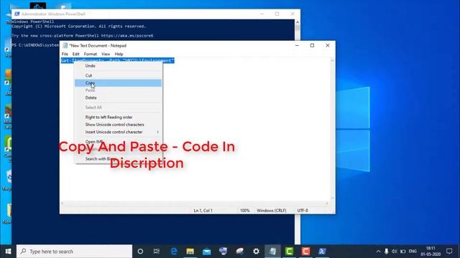The width and height of the screenshot is (460, 258).
Task: Open the volume control tray icon
Action: pos(395,252)
